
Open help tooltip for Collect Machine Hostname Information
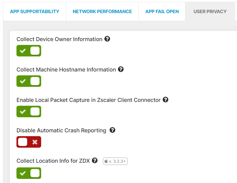click(x=121, y=69)
